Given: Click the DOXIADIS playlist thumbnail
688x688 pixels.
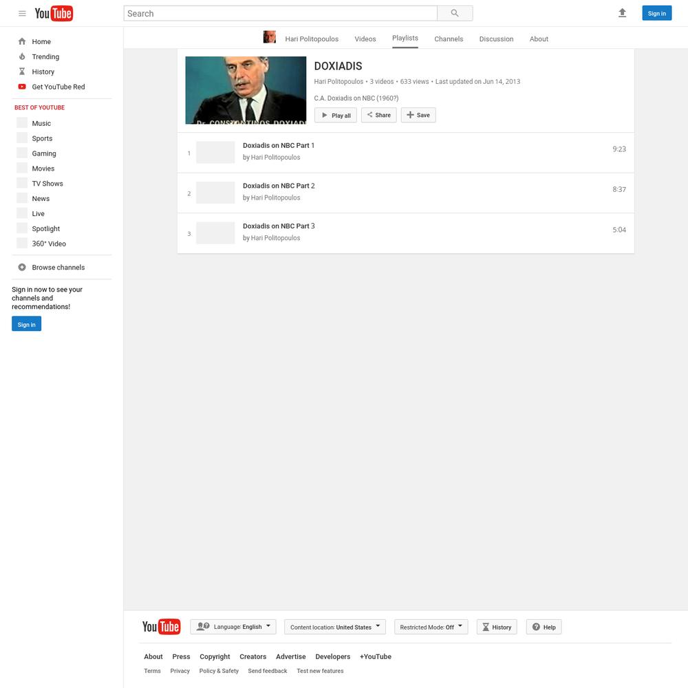Looking at the screenshot, I should [246, 90].
